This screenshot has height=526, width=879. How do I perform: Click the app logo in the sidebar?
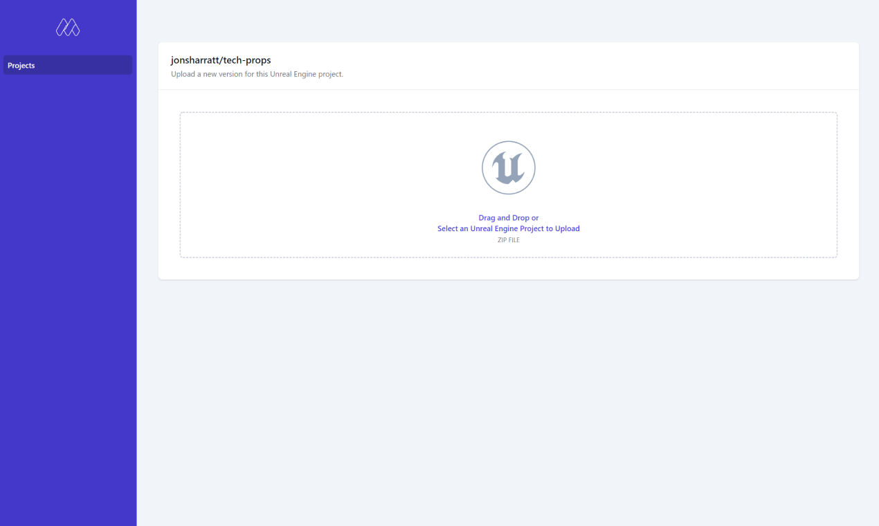click(x=68, y=28)
